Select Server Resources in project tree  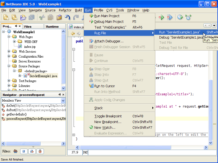coord(30,61)
